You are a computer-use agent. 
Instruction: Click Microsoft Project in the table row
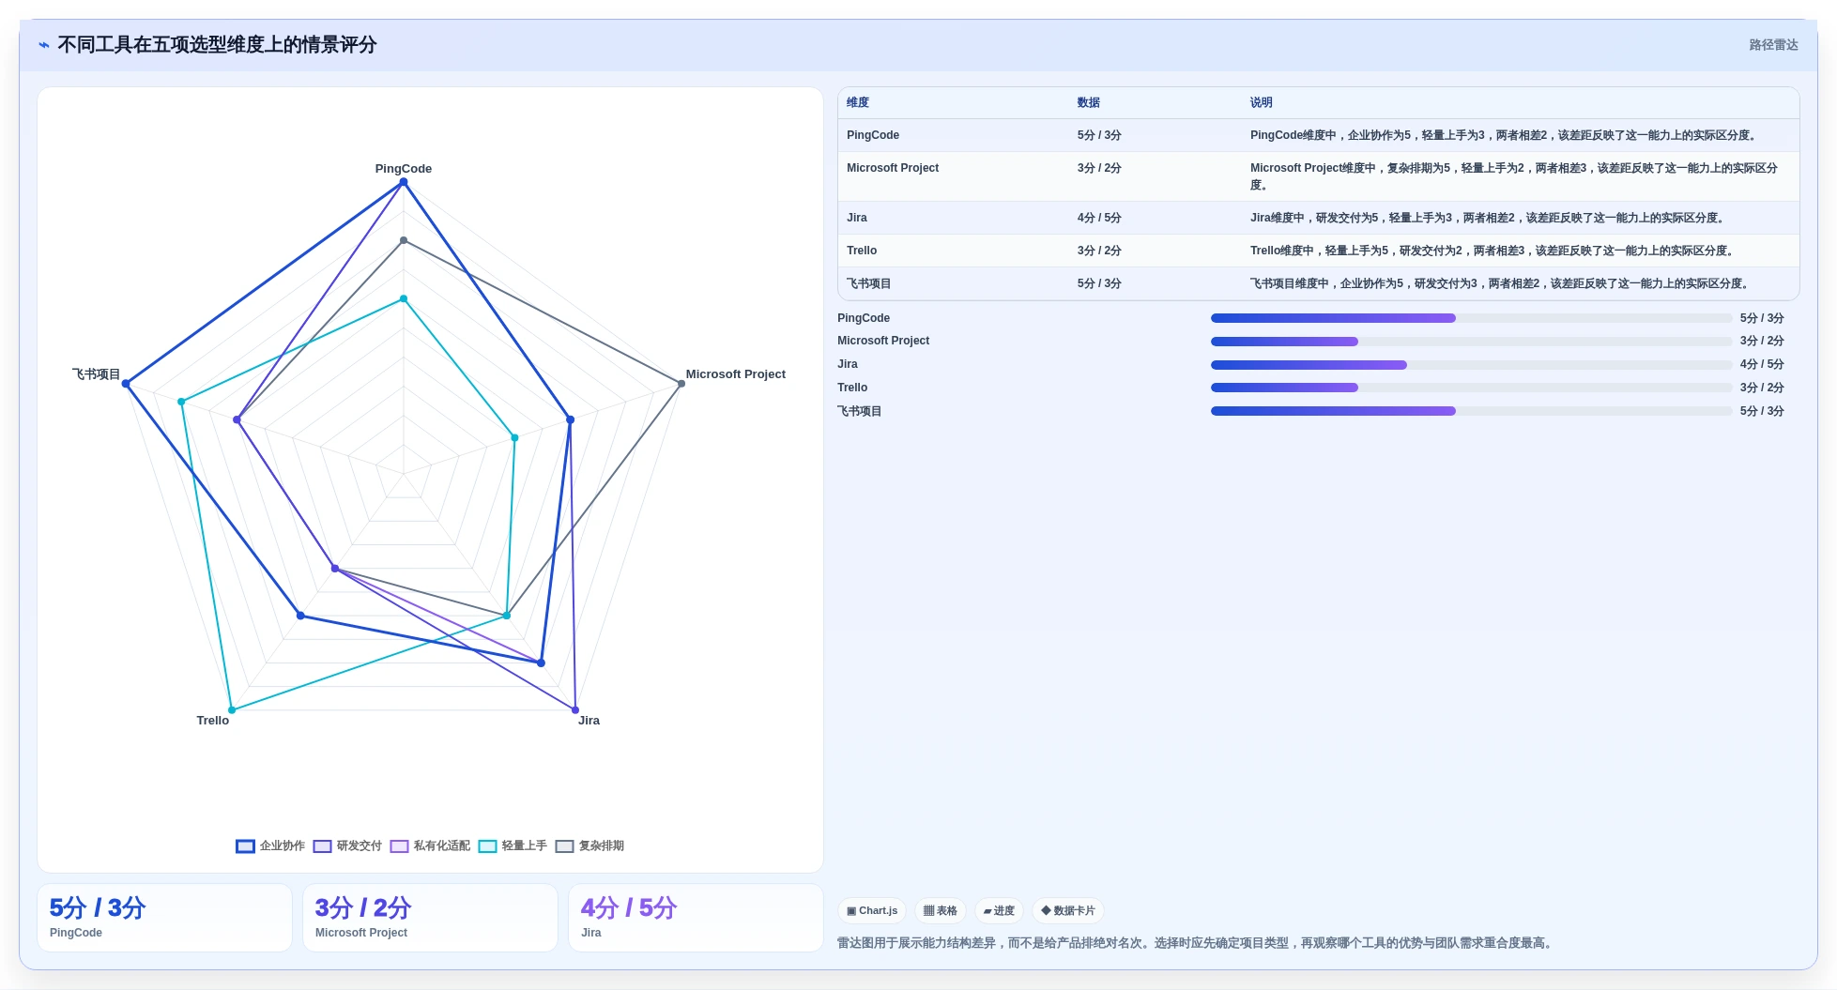coord(893,168)
